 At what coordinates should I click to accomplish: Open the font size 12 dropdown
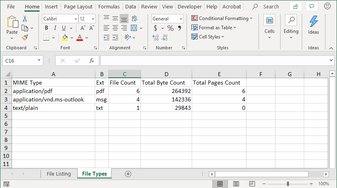pos(93,19)
